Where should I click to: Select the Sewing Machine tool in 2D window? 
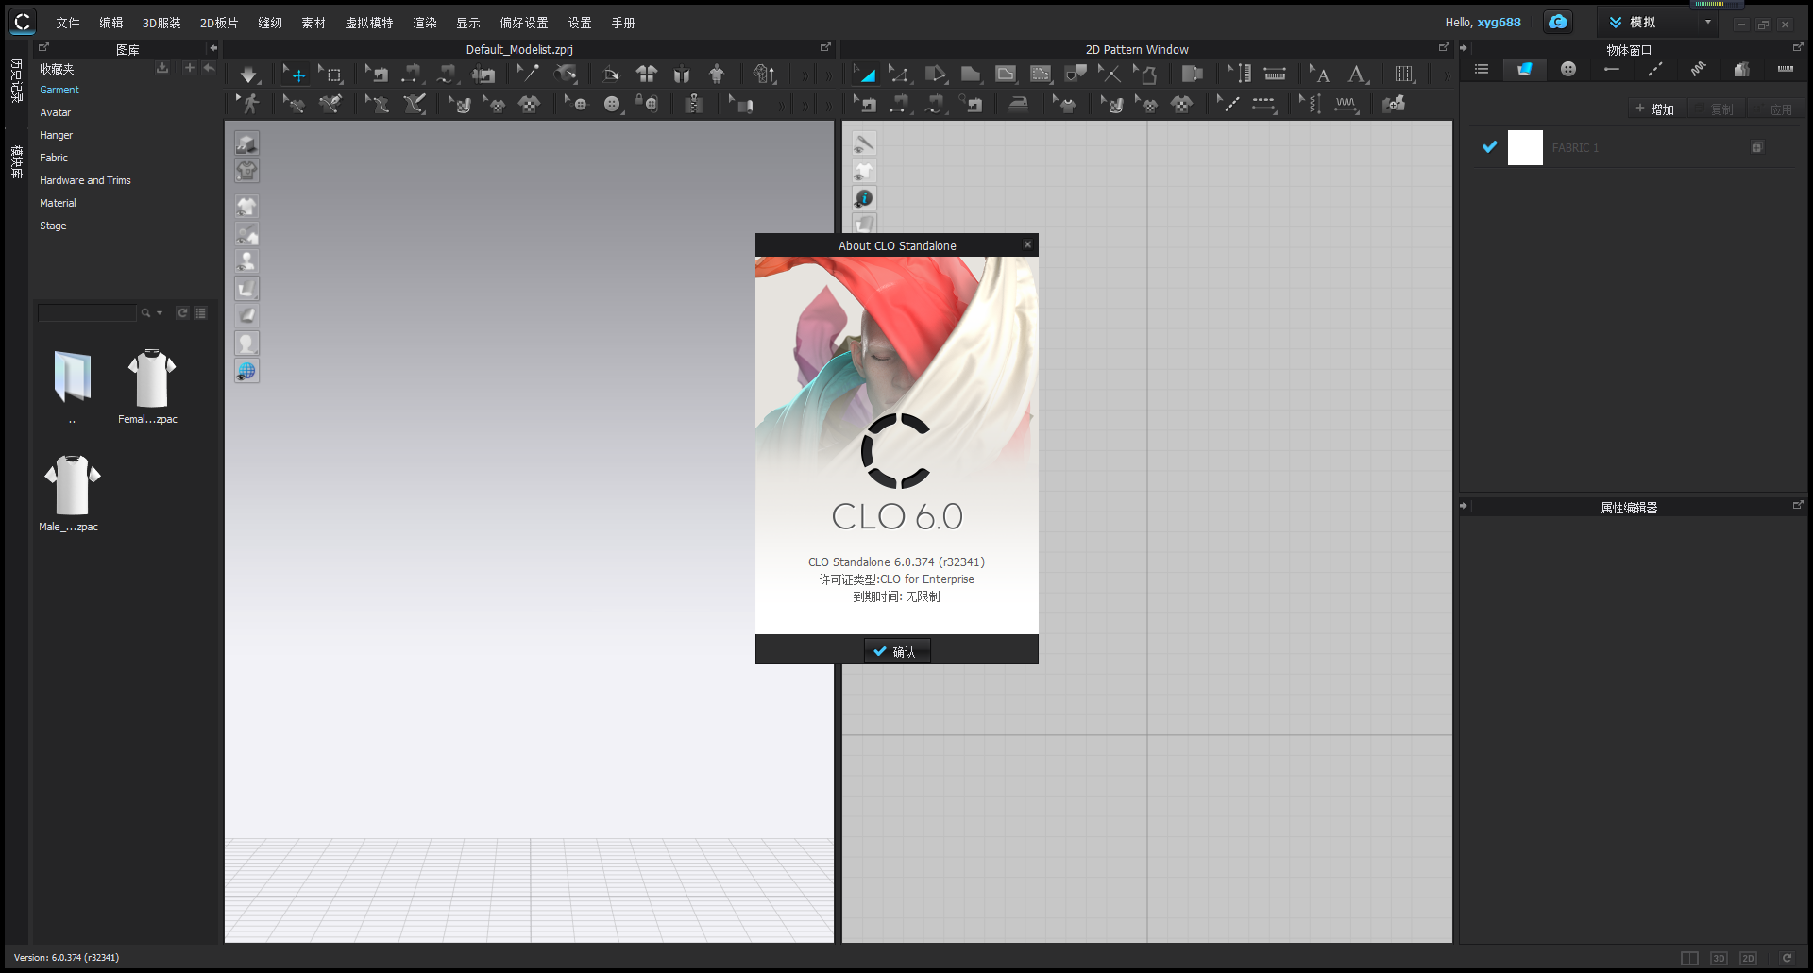point(867,104)
